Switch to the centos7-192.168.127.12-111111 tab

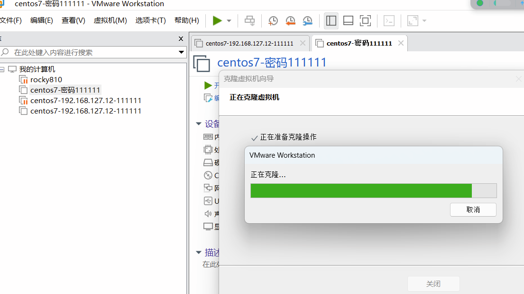pos(249,43)
